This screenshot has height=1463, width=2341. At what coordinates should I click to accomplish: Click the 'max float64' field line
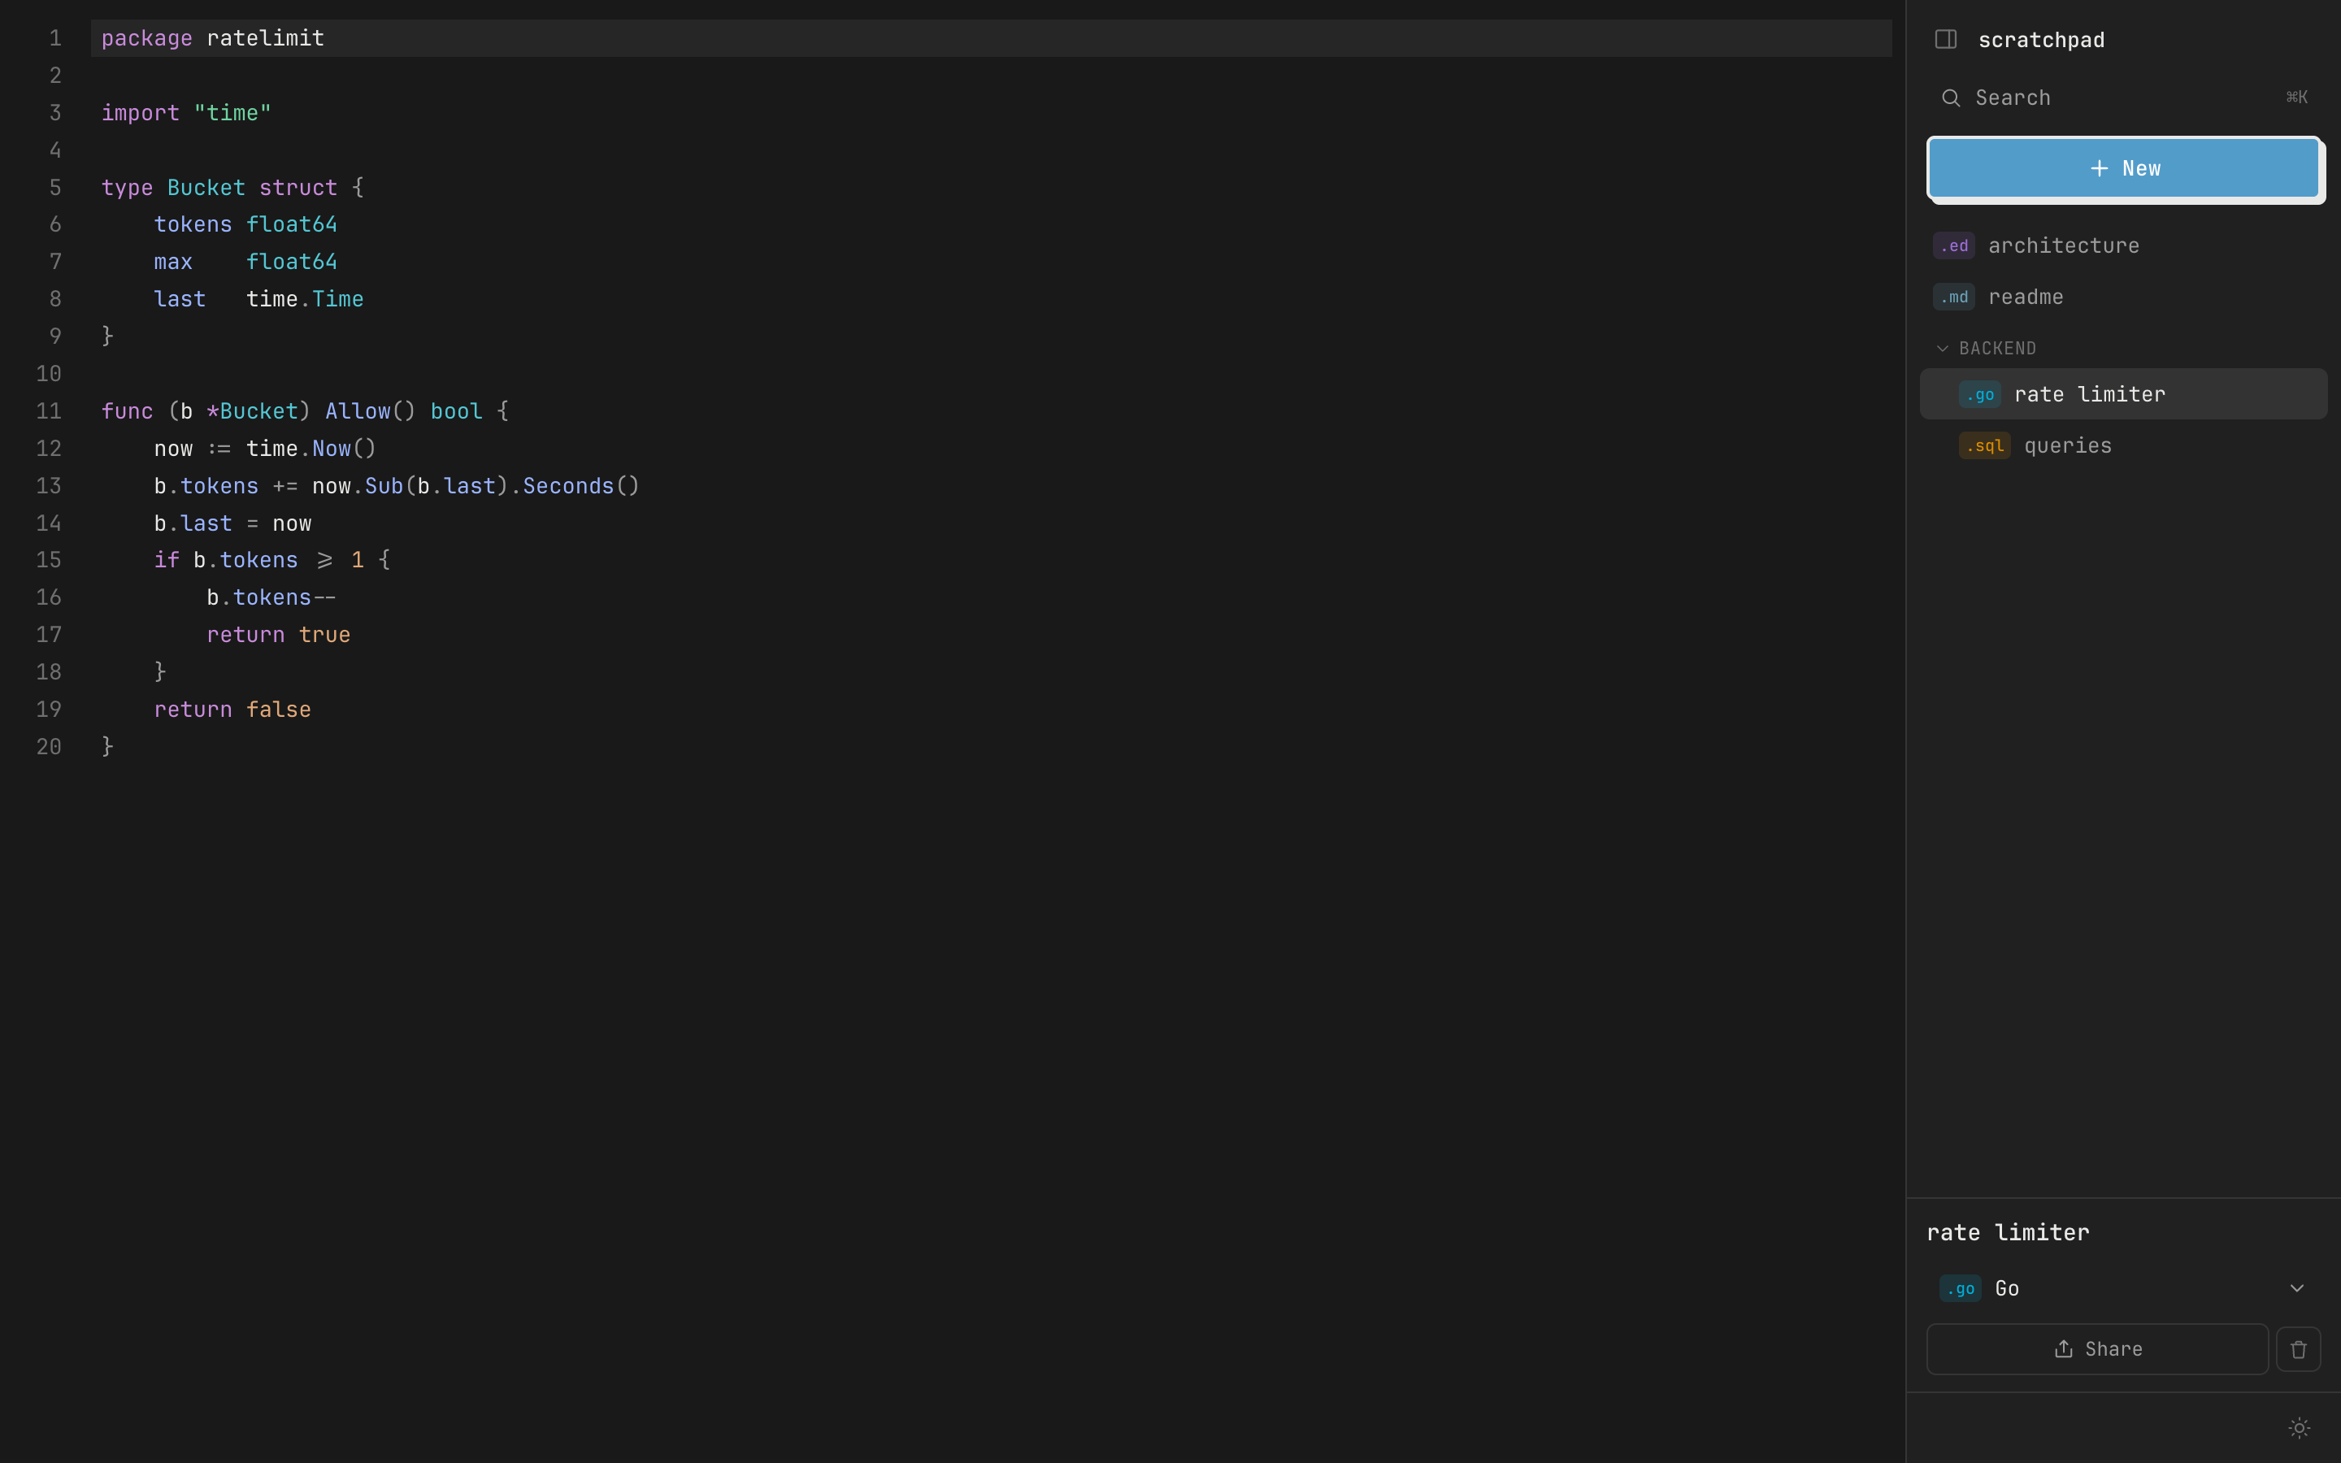click(x=245, y=261)
